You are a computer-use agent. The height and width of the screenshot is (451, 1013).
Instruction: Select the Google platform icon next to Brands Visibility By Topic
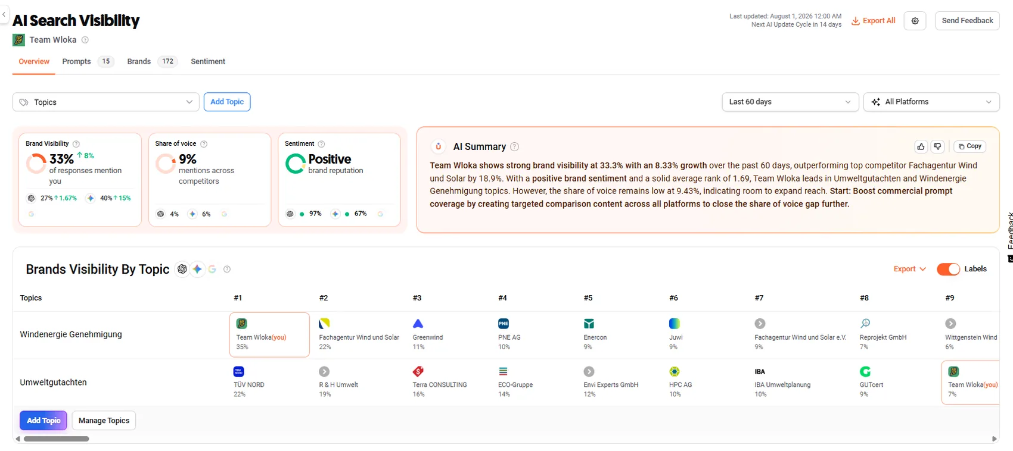(212, 270)
